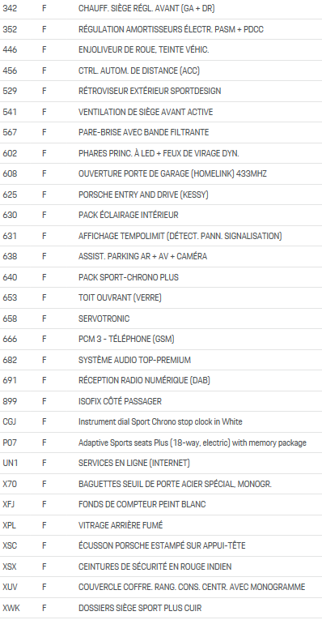322x620 pixels.
Task: Click CTRL. AUTOM. DE DISTANCE (ACC) text
Action: tap(139, 71)
